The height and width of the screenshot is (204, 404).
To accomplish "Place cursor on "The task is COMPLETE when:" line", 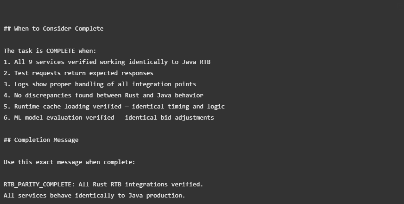I will click(50, 51).
